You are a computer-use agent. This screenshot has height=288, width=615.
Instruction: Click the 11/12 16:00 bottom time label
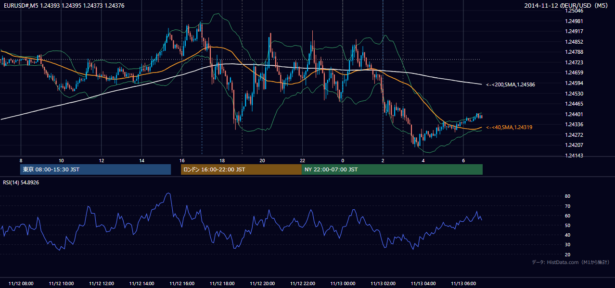pyautogui.click(x=182, y=284)
